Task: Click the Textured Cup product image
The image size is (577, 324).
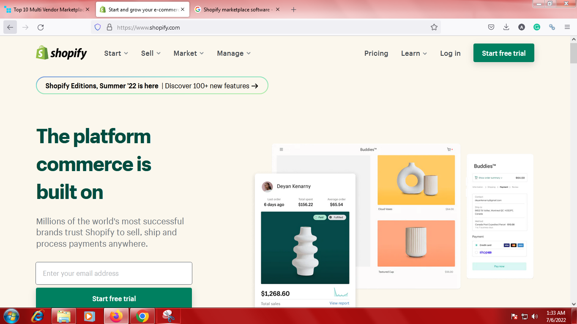Action: 416,243
